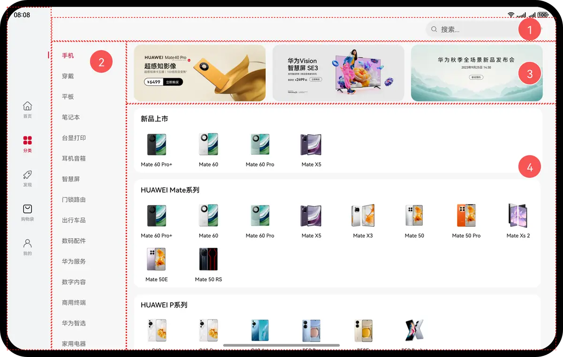Open the 华为秋季全场景新品发布会 banner
The height and width of the screenshot is (357, 563).
coord(477,73)
